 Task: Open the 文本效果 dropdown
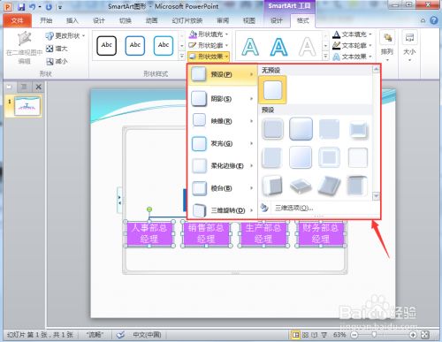click(352, 57)
